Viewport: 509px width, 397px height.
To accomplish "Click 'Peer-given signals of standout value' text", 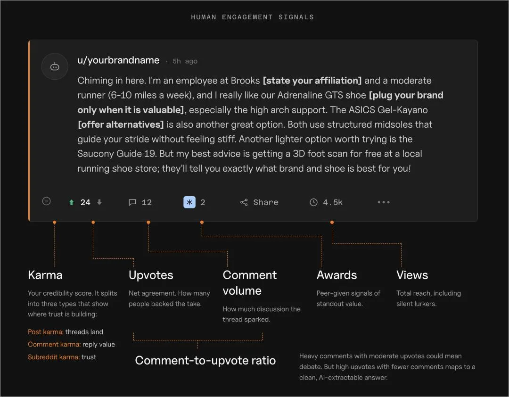I will [x=348, y=298].
